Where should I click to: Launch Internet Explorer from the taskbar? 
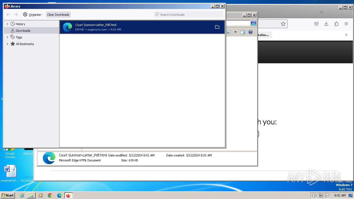click(x=22, y=195)
